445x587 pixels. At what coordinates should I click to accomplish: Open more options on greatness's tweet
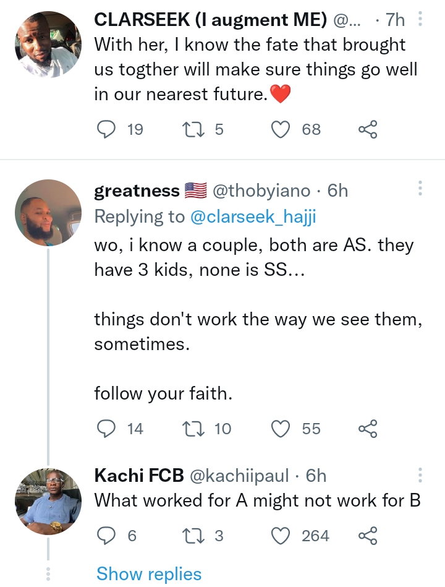click(x=420, y=190)
